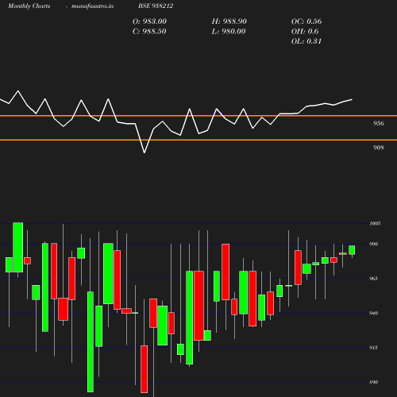Select the 'BSE 938212' symbol label
This screenshot has width=397, height=397.
tap(156, 6)
